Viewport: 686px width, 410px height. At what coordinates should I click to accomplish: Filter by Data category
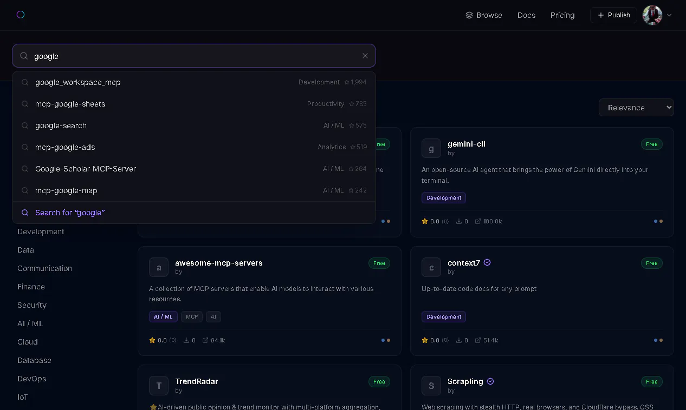click(x=25, y=250)
